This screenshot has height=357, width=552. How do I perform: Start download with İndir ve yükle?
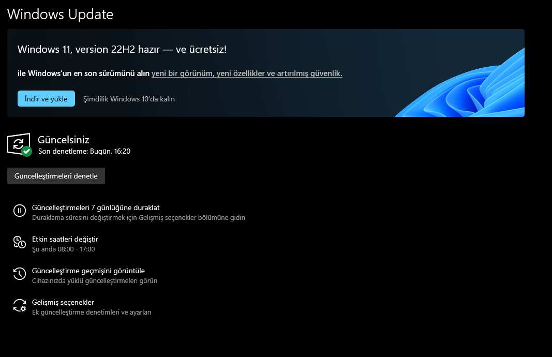[x=46, y=99]
